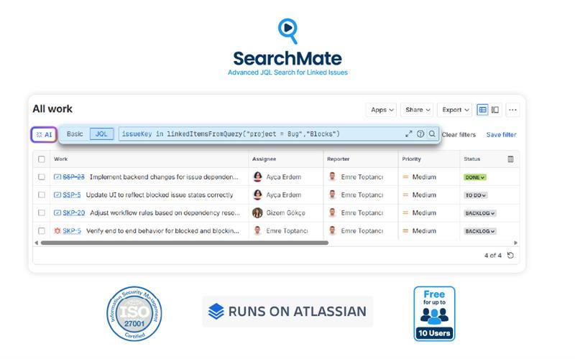Click the SearchMate magnifier logo icon
575x359 pixels.
point(288,31)
